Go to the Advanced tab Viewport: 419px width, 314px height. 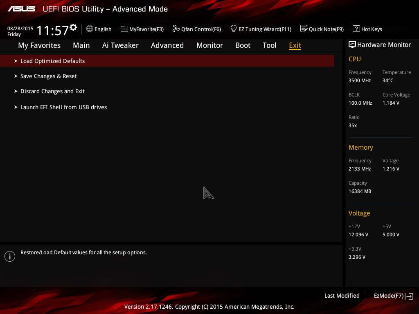167,45
